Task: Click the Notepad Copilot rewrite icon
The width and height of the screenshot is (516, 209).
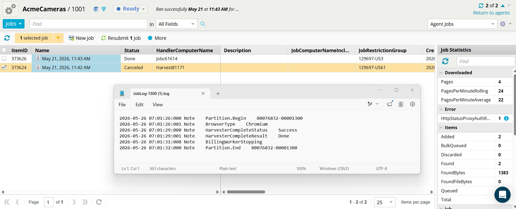Action: tap(370, 104)
